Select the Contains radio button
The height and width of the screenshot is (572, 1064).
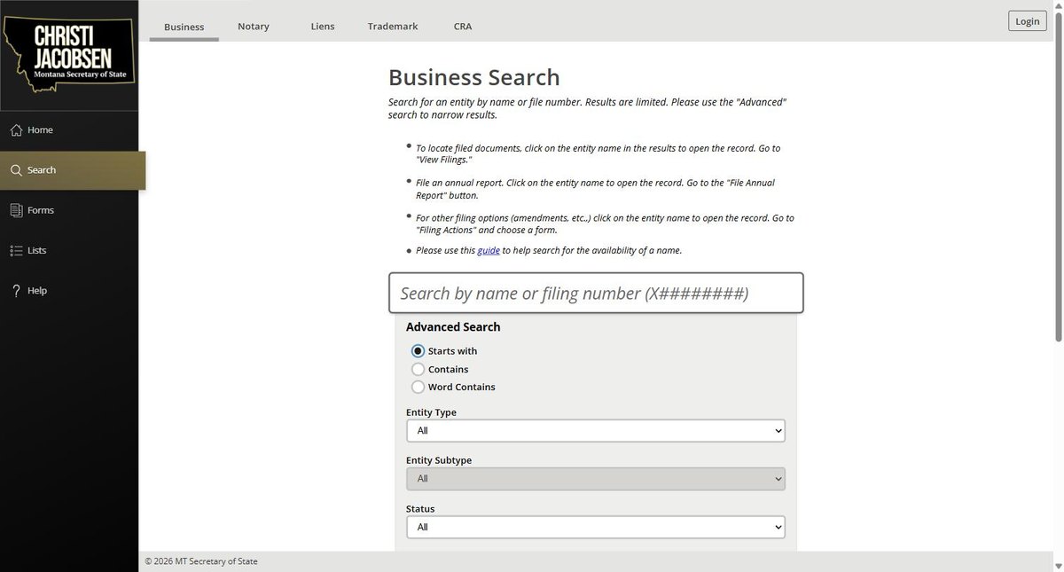click(x=419, y=369)
